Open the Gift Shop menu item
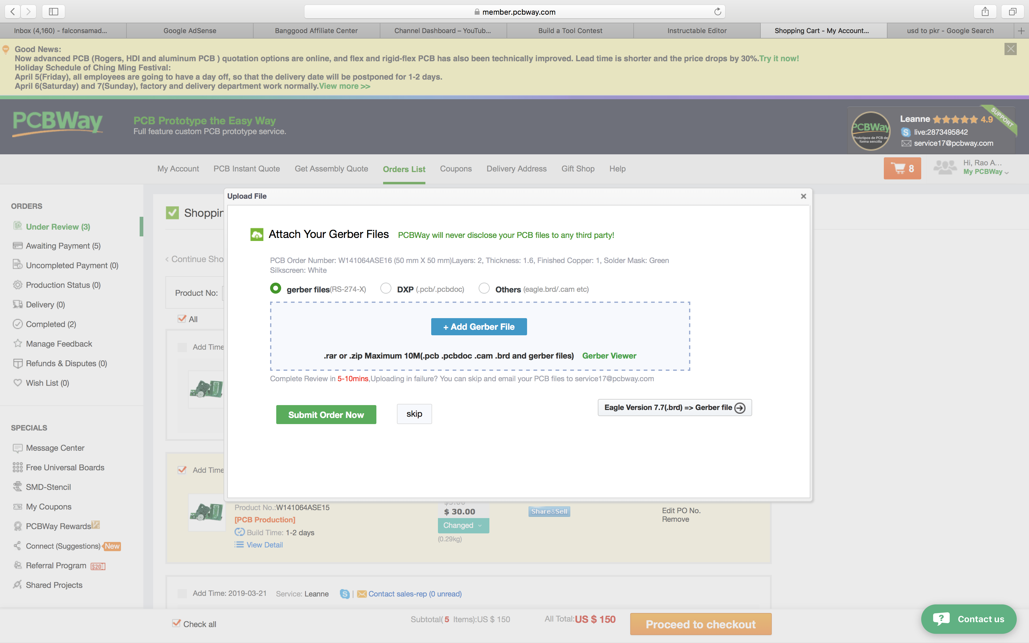 [578, 169]
